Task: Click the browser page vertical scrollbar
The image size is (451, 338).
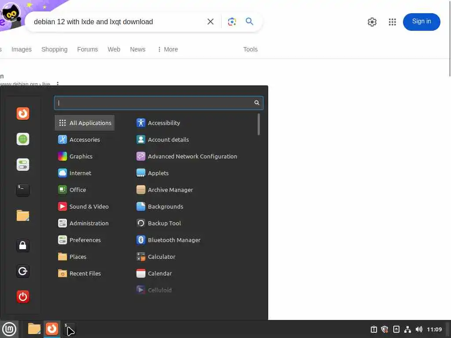Action: click(450, 39)
